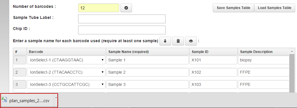Click the scroll up arrow of samples table
This screenshot has height=108, width=297.
[291, 51]
